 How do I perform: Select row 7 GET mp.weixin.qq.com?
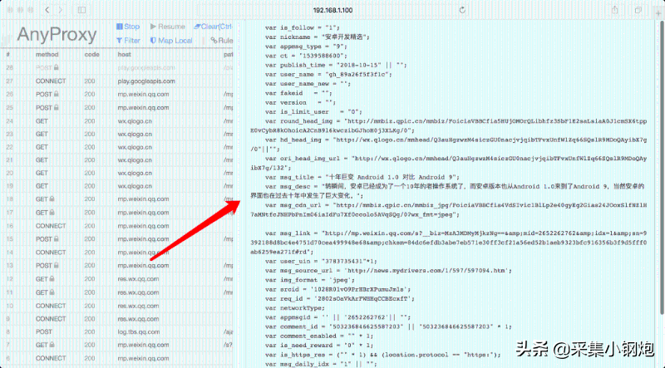click(116, 345)
